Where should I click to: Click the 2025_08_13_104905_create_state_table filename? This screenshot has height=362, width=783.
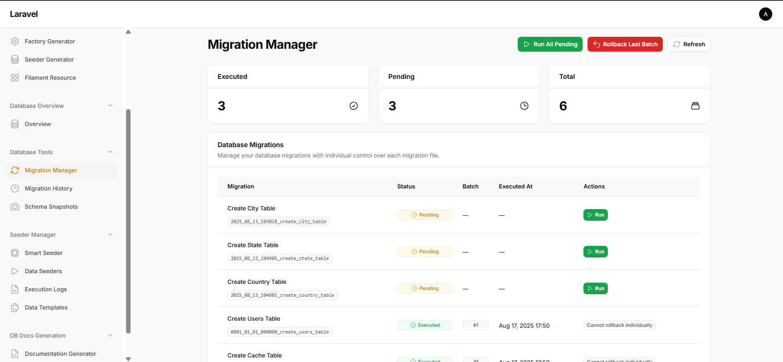coord(280,258)
